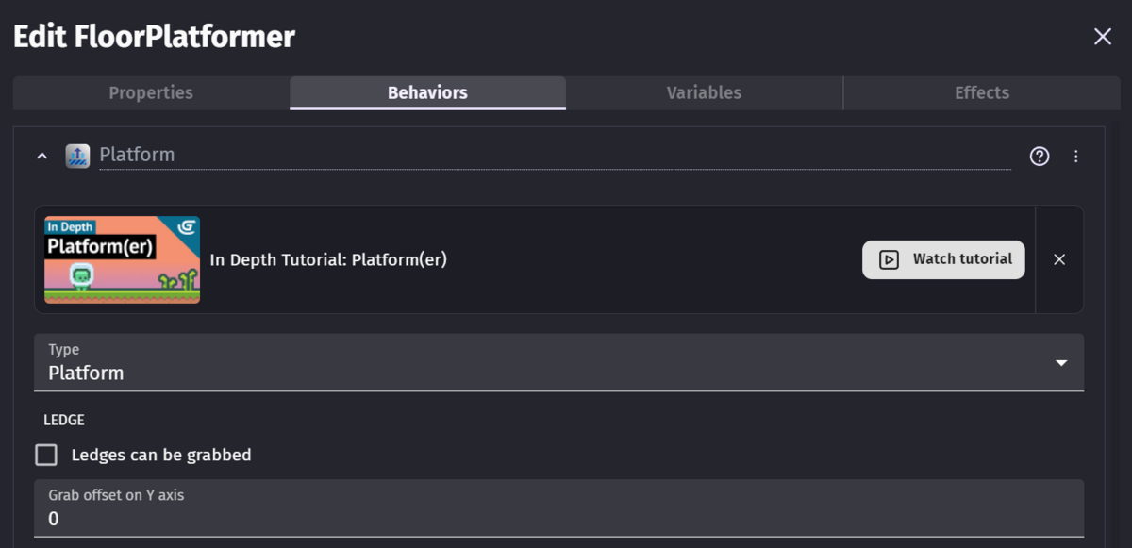Viewport: 1132px width, 548px height.
Task: Focus the Grab offset on Y axis field
Action: coord(558,518)
